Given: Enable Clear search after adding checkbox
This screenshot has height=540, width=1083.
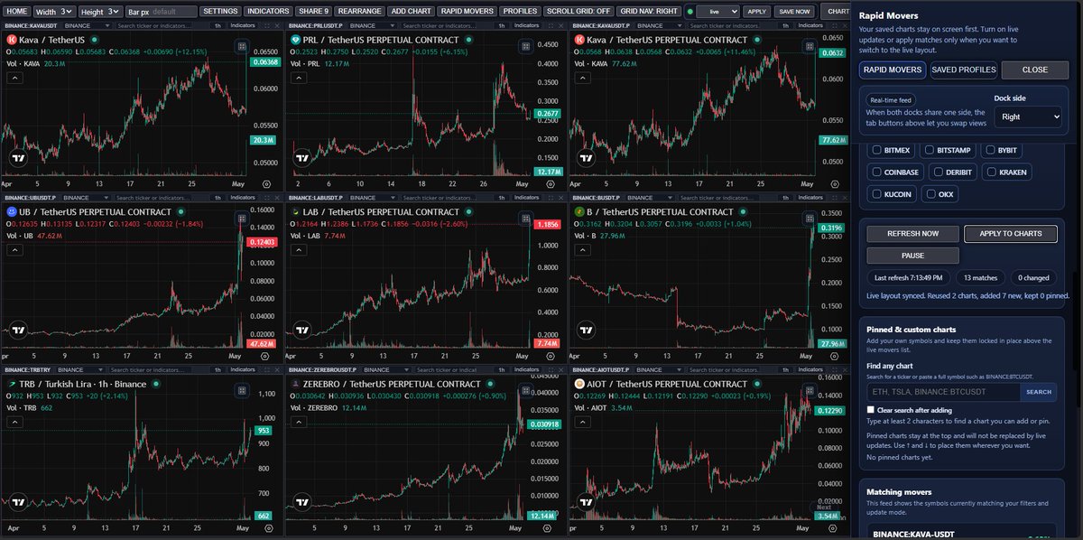Looking at the screenshot, I should [x=870, y=409].
